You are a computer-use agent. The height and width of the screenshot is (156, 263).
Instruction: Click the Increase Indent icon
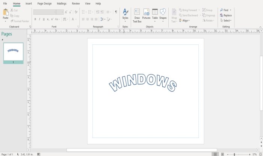tap(102, 12)
